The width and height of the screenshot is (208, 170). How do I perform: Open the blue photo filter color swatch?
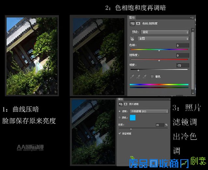[133, 118]
